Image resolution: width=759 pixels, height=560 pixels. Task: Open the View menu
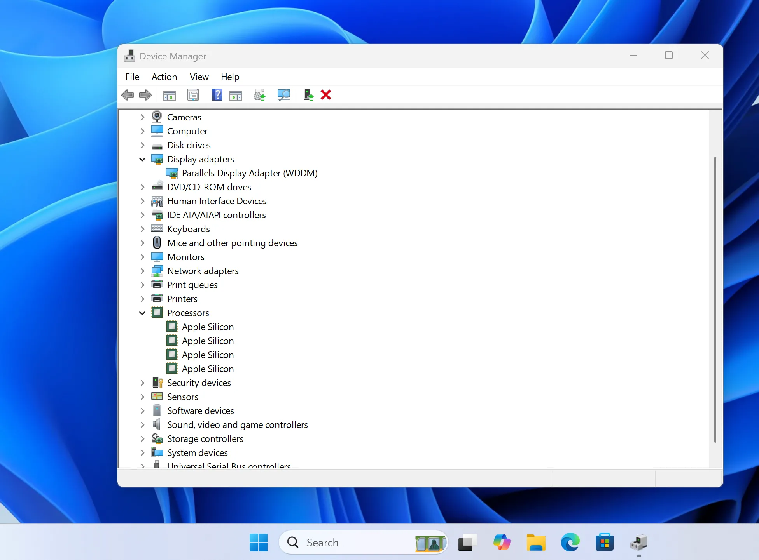199,77
